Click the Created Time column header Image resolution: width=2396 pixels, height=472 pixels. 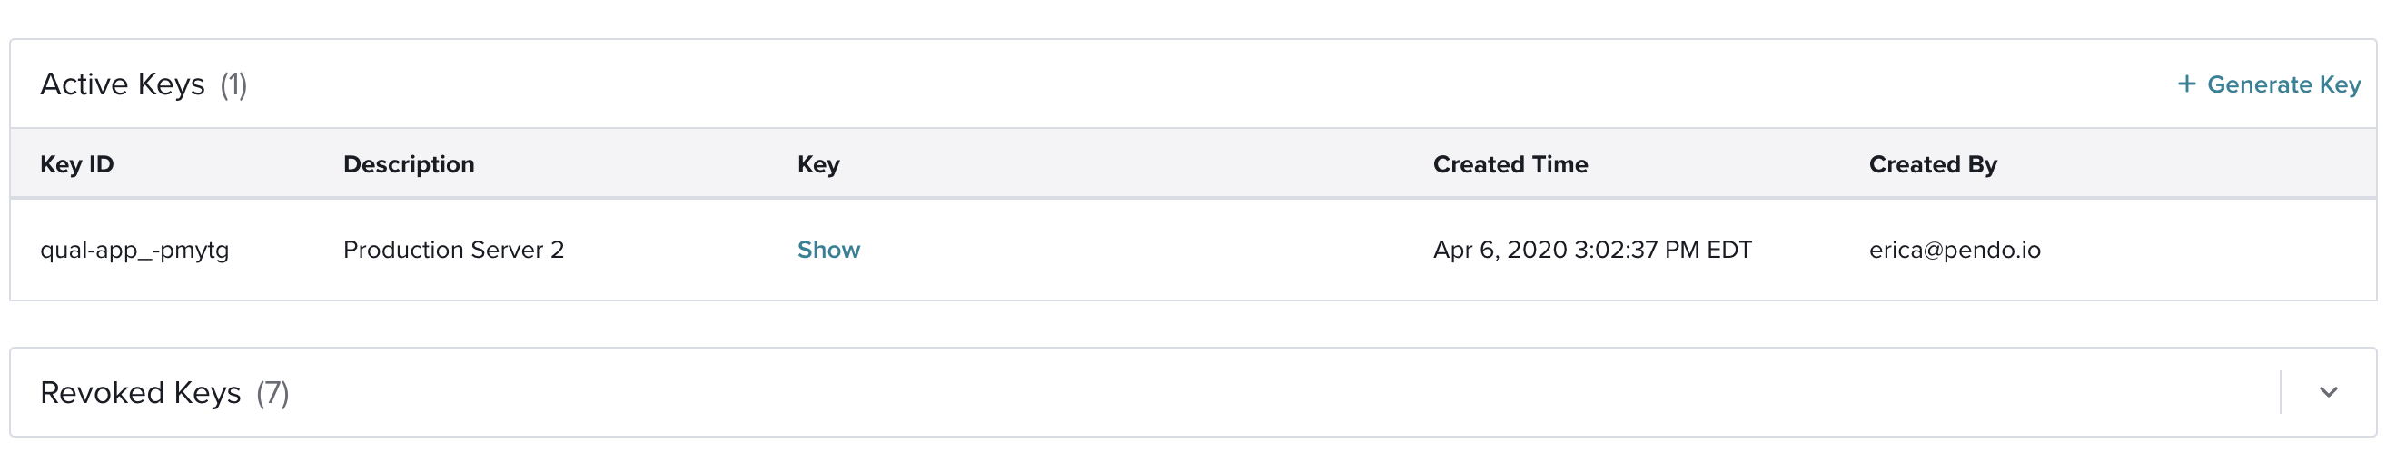click(x=1510, y=164)
